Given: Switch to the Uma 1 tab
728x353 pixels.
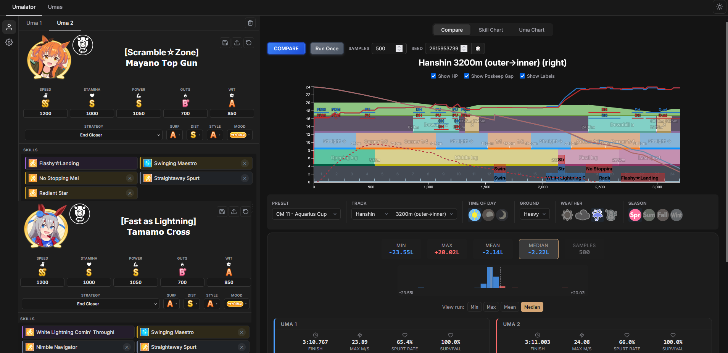Looking at the screenshot, I should click(34, 23).
